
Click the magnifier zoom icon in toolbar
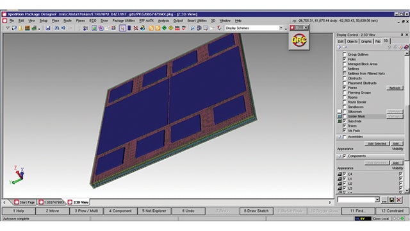click(x=192, y=28)
